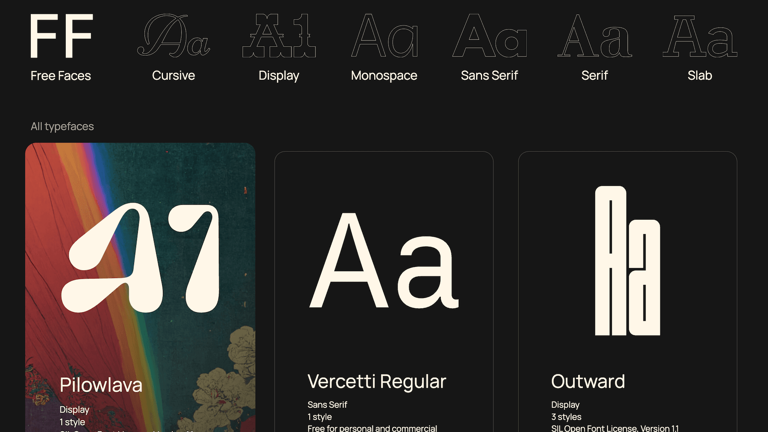Viewport: 768px width, 432px height.
Task: Click Outward's SIL Open Font License text
Action: coord(615,428)
